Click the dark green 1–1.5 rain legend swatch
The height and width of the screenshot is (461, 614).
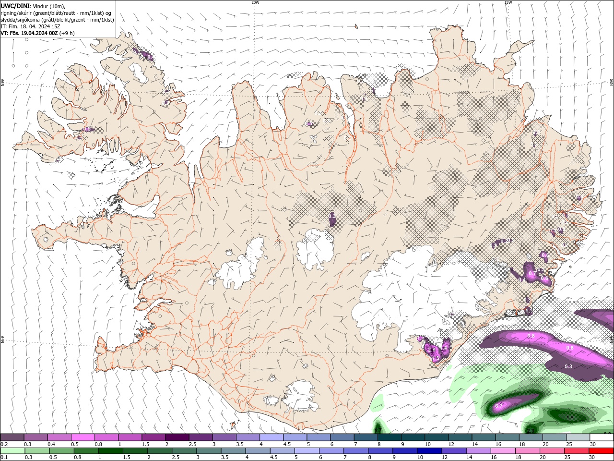(110, 451)
